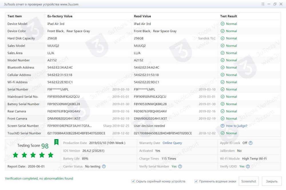Click the Jailbroken No value
The width and height of the screenshot is (286, 190).
click(x=239, y=151)
